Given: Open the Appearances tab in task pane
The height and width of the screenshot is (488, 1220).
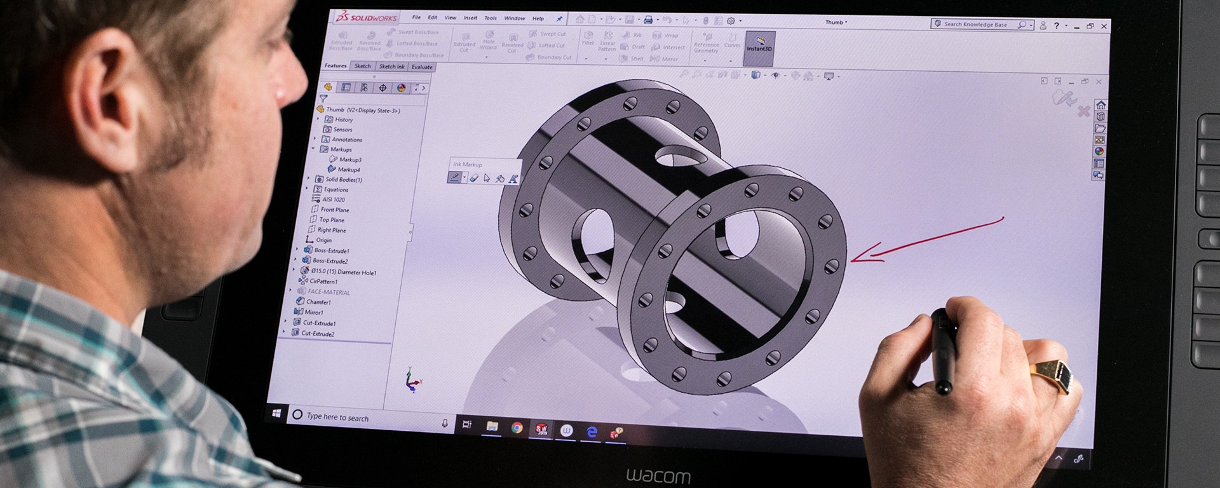Looking at the screenshot, I should [x=1099, y=151].
